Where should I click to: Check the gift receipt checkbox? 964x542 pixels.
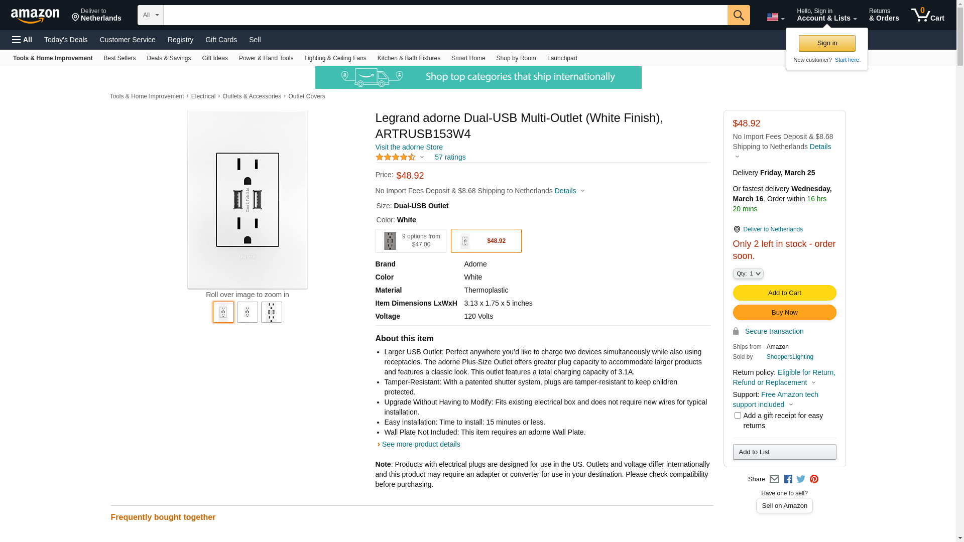pyautogui.click(x=738, y=416)
